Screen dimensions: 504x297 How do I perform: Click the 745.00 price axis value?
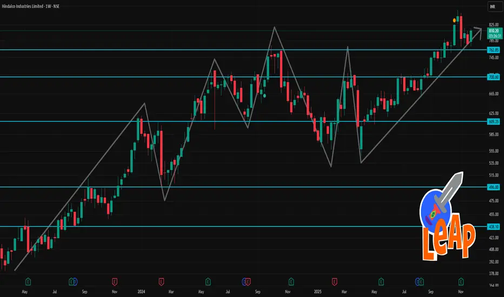(x=494, y=58)
